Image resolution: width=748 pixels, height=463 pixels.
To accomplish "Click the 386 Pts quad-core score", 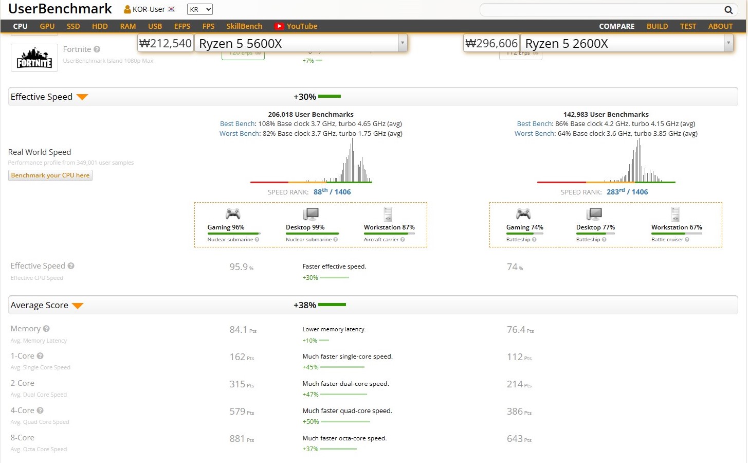I will [519, 412].
